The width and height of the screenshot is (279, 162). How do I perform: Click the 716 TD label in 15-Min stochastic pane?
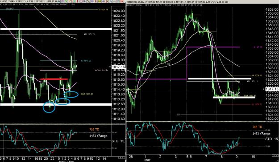[x=94, y=130]
